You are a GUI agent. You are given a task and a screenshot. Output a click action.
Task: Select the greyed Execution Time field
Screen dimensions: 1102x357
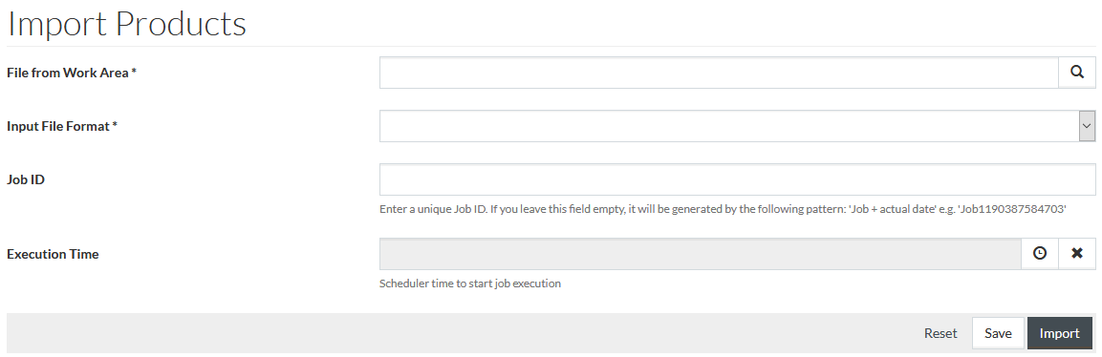pos(700,254)
